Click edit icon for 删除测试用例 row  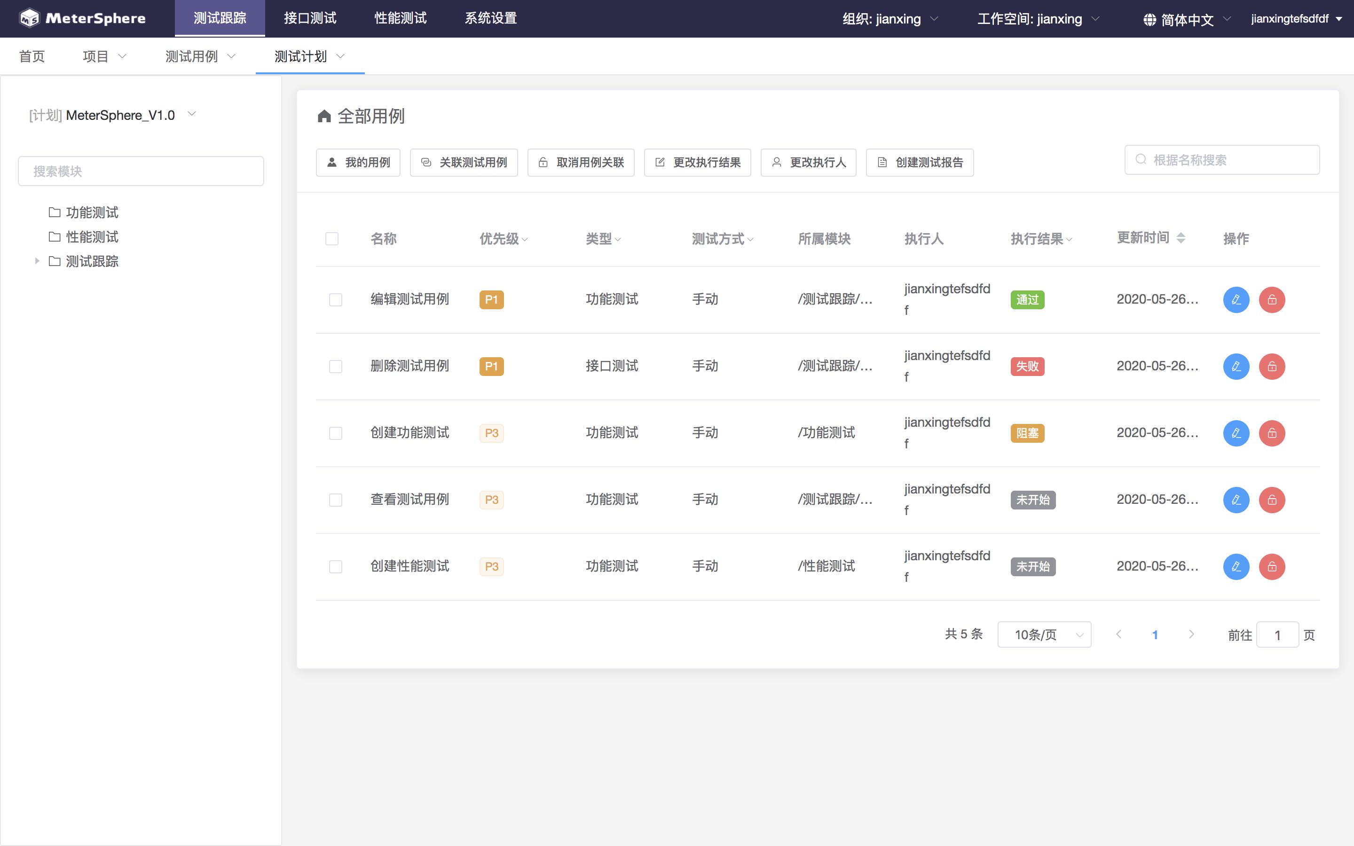point(1236,367)
